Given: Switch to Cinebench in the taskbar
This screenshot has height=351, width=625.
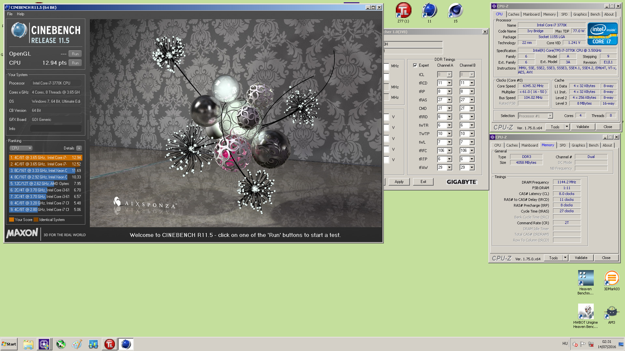Looking at the screenshot, I should click(126, 344).
